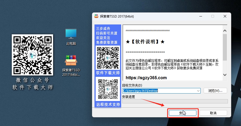
Task: Click the 目标文件夹(D) label
Action: click(x=132, y=85)
